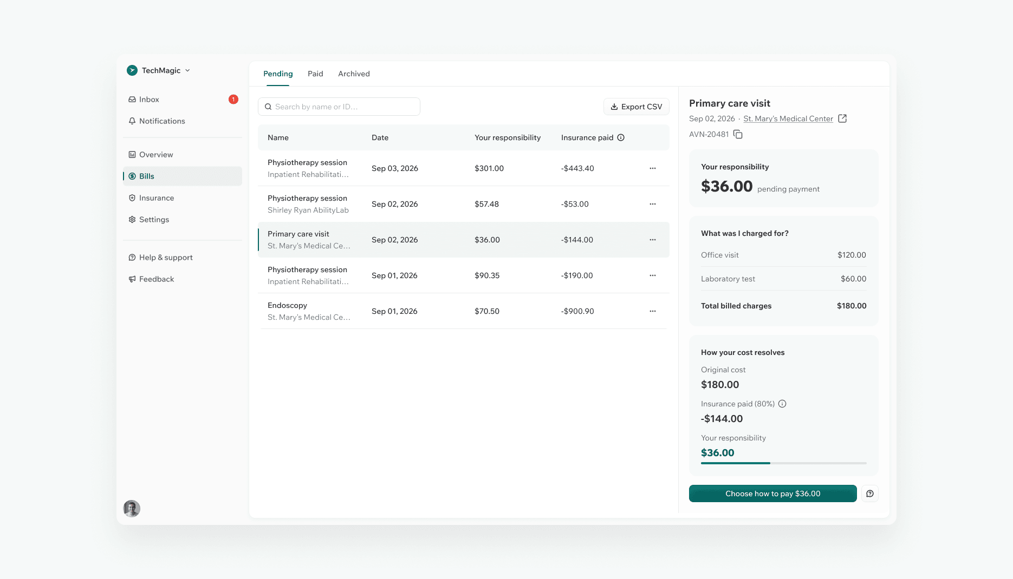Select Bills in the sidebar

coord(182,176)
